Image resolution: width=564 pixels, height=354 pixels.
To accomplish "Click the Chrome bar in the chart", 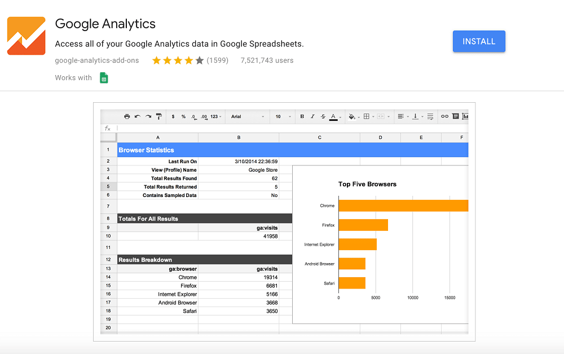I will 403,206.
